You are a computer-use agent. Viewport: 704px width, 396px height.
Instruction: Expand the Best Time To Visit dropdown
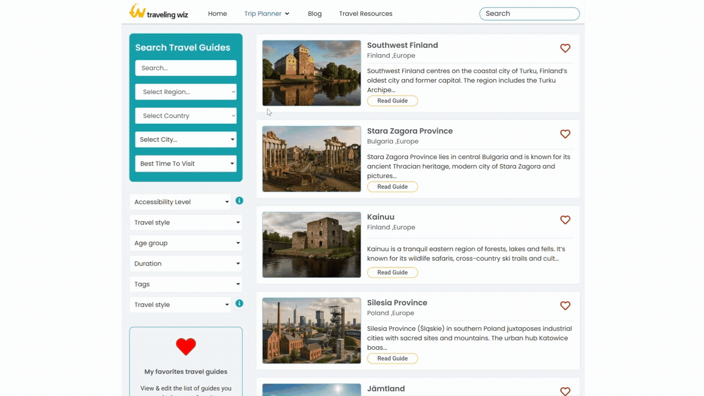point(185,163)
